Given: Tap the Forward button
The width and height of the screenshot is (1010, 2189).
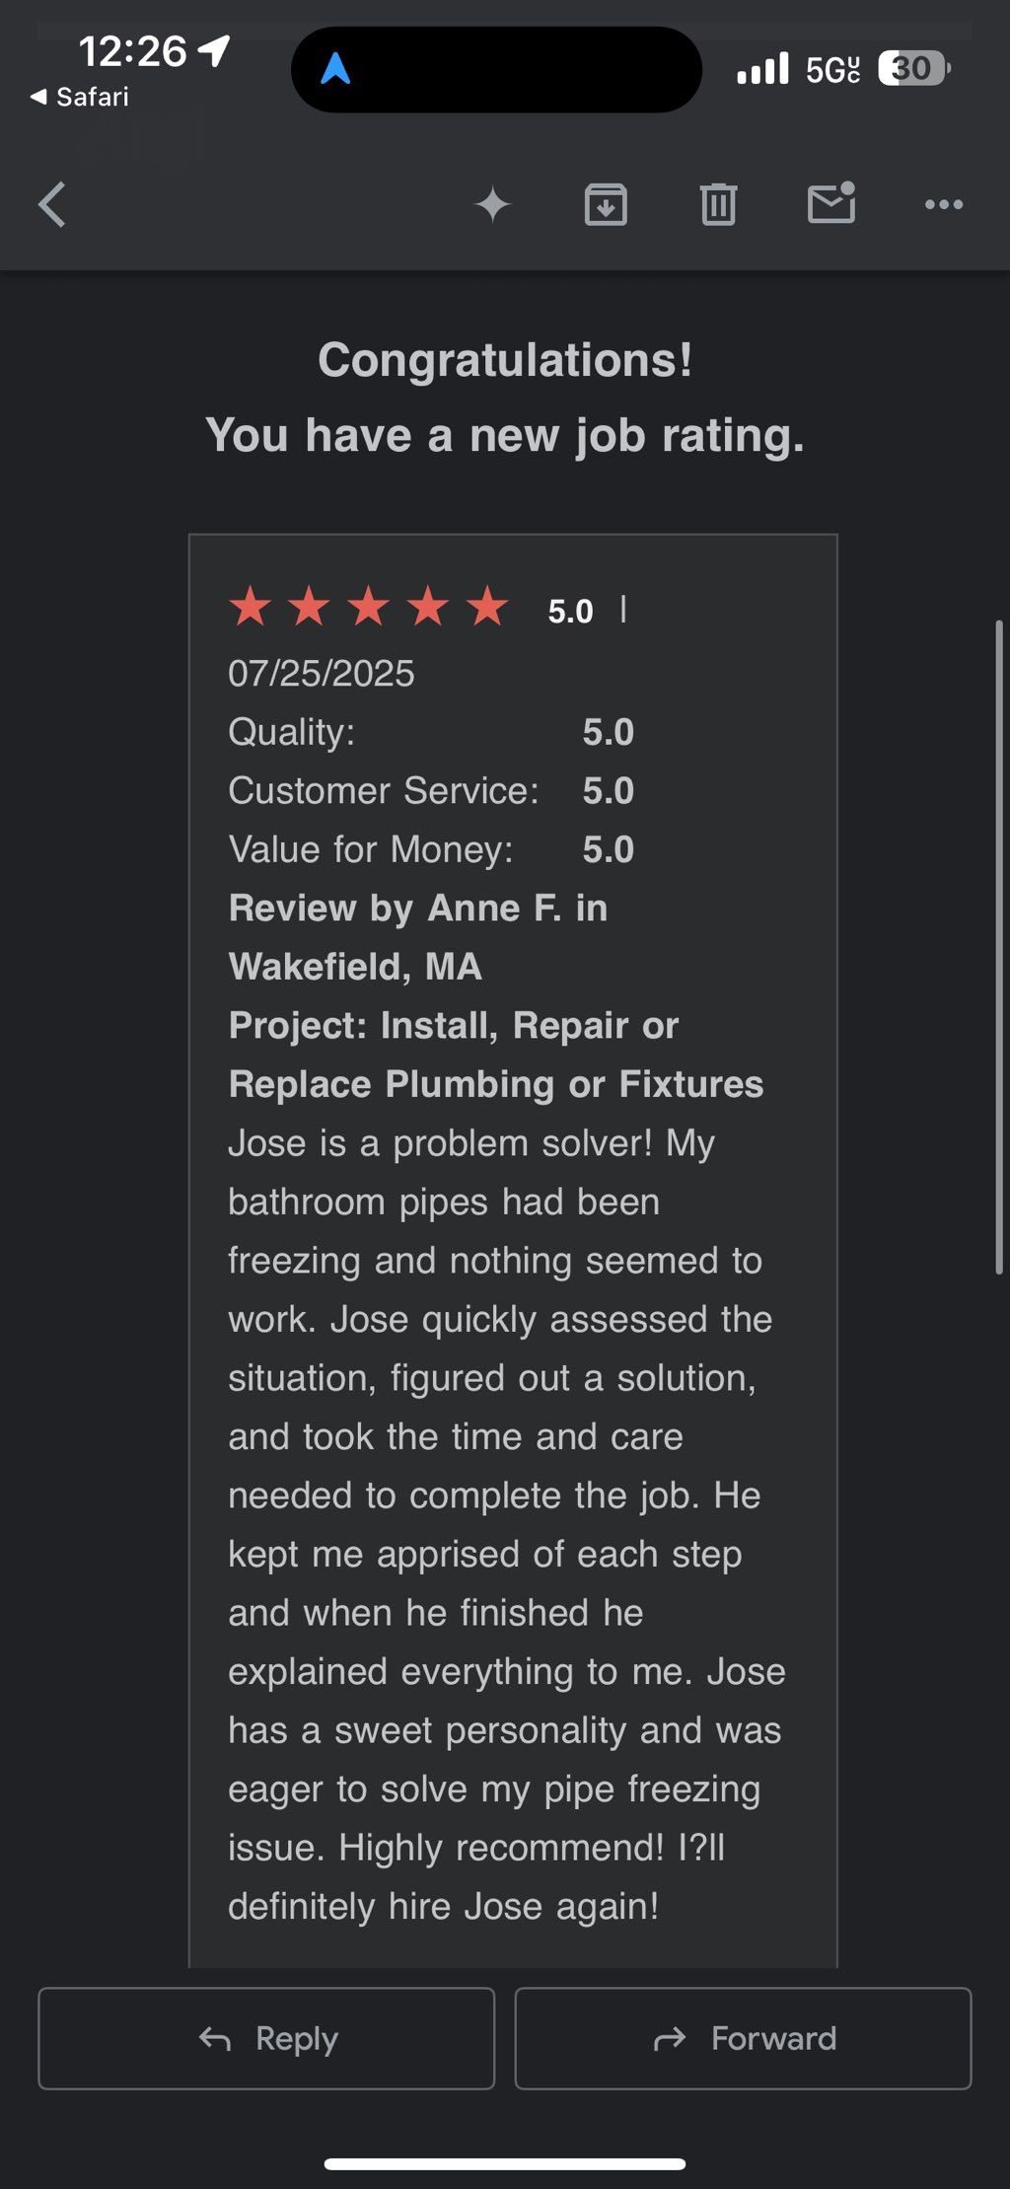Looking at the screenshot, I should (x=743, y=2038).
